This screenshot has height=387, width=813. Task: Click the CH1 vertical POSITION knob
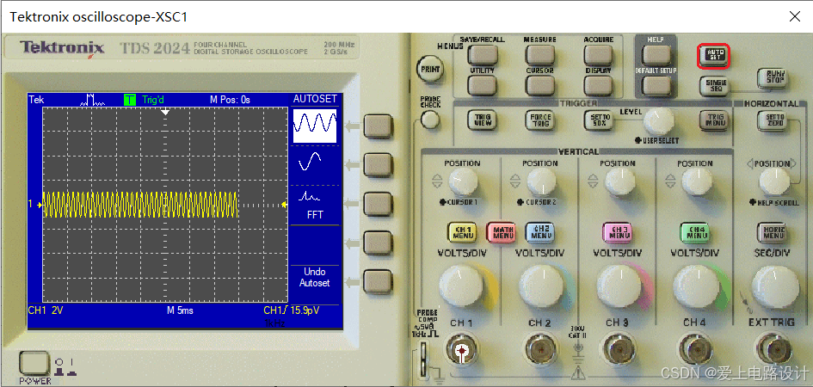[462, 182]
